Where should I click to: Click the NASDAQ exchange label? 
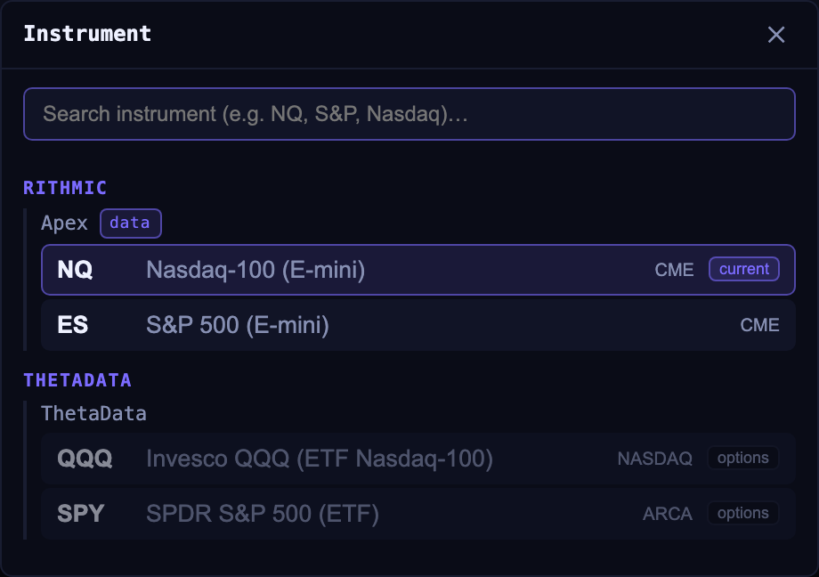click(x=654, y=459)
